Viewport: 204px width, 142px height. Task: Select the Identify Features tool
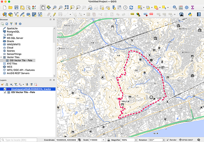(175, 7)
